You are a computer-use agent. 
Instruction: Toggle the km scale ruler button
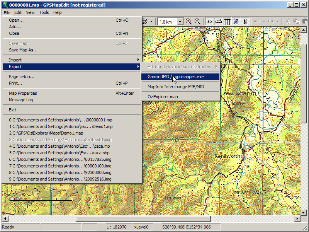tap(219, 22)
